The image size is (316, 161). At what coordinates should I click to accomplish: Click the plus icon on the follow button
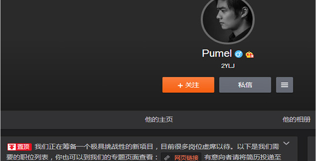pyautogui.click(x=180, y=86)
